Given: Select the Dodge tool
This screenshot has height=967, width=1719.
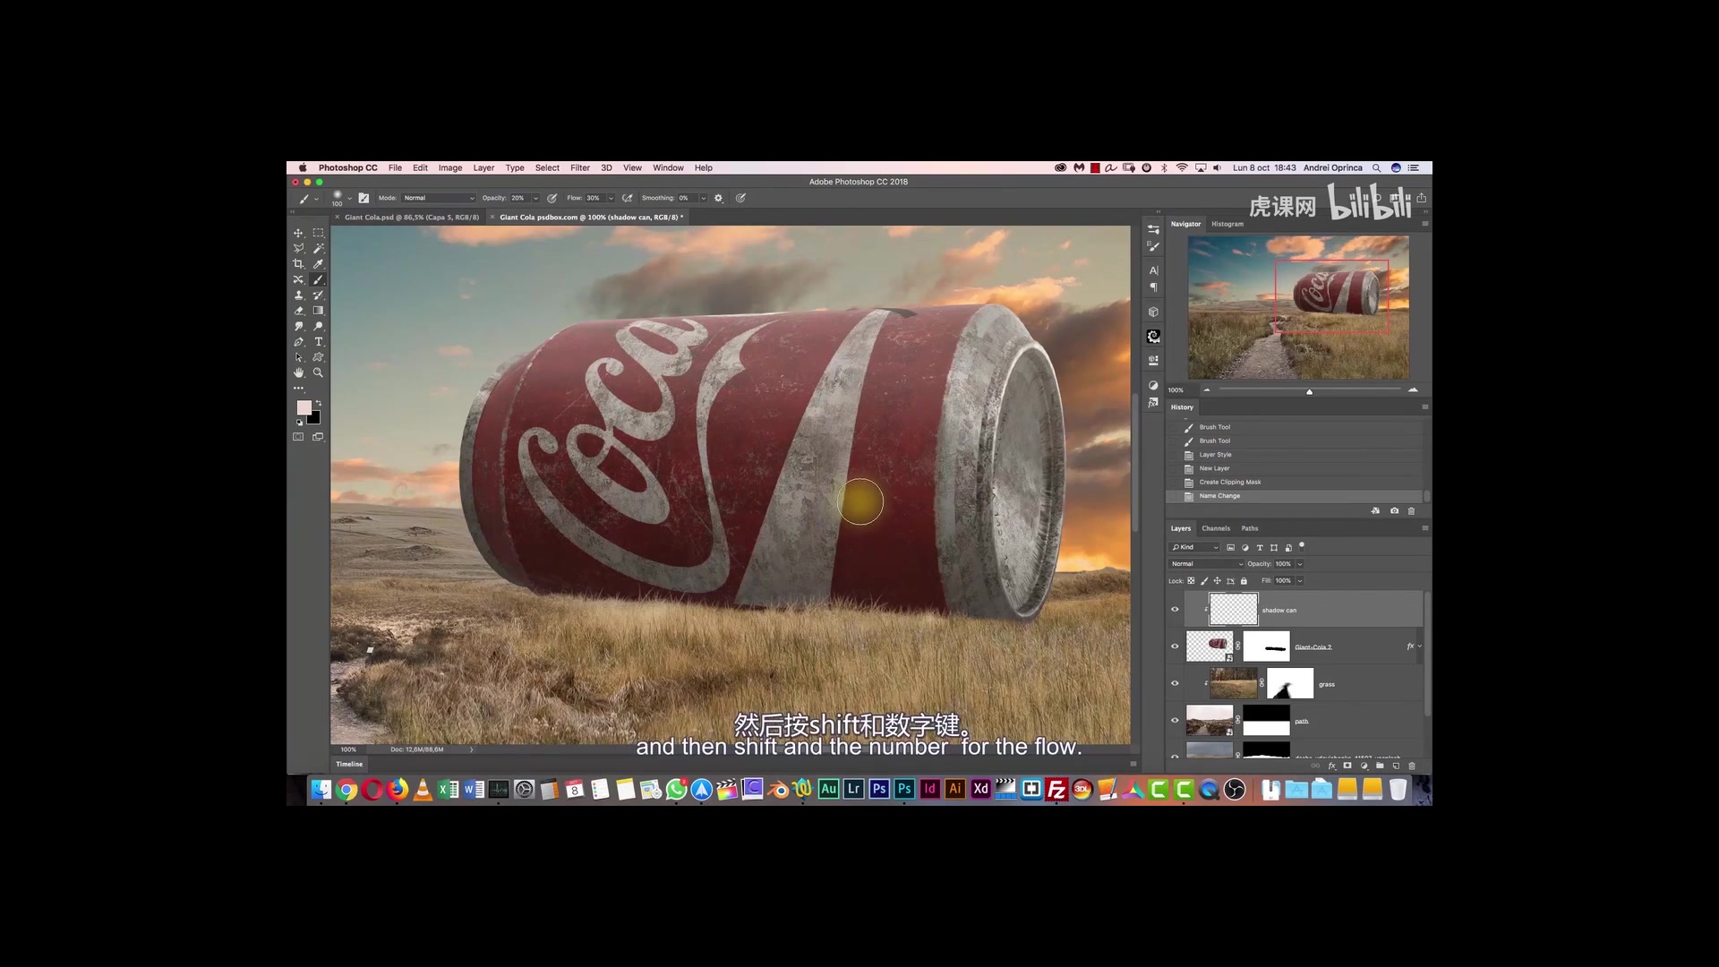Looking at the screenshot, I should tap(318, 326).
